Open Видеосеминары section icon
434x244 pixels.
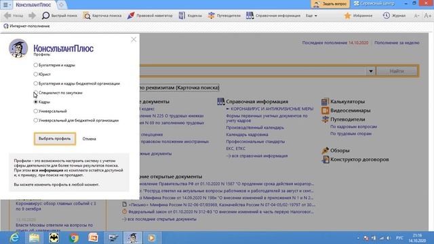tap(325, 110)
